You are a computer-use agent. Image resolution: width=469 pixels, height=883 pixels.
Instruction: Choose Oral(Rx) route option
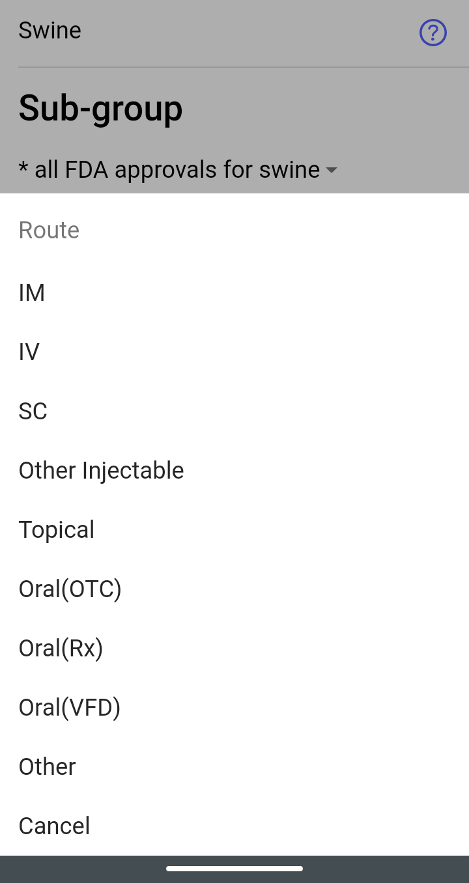234,649
